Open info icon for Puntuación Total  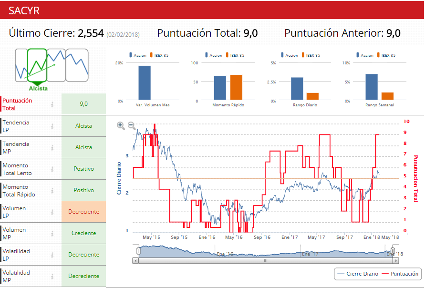click(x=52, y=104)
